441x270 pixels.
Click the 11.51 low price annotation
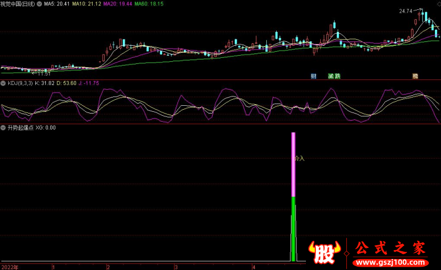pos(43,73)
